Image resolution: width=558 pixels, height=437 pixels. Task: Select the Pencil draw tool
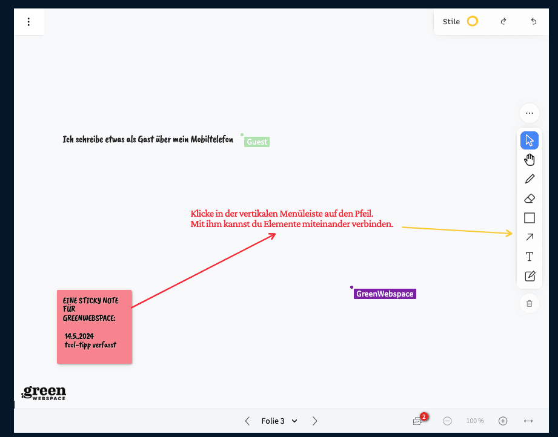(x=530, y=179)
